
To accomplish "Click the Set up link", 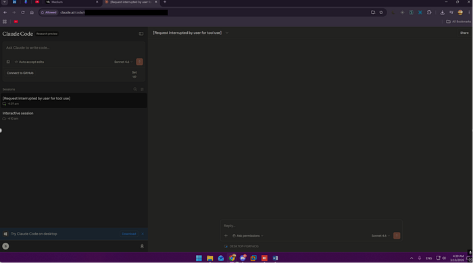I will pos(134,74).
